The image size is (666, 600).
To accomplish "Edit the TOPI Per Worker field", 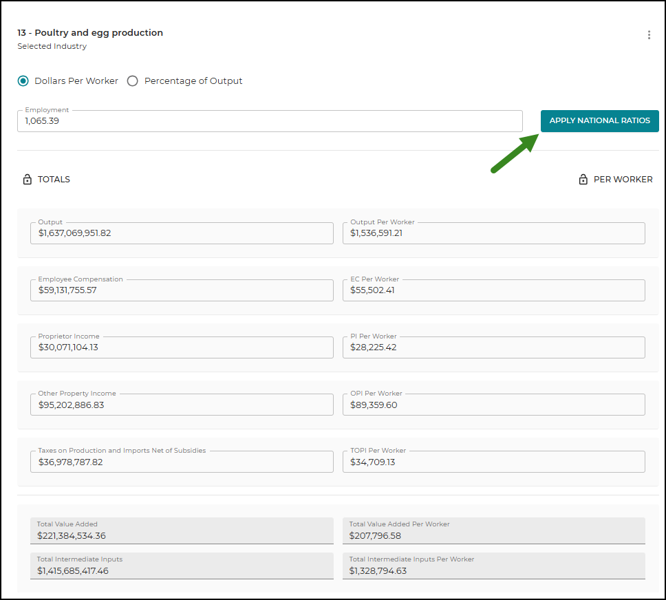I will pos(493,462).
